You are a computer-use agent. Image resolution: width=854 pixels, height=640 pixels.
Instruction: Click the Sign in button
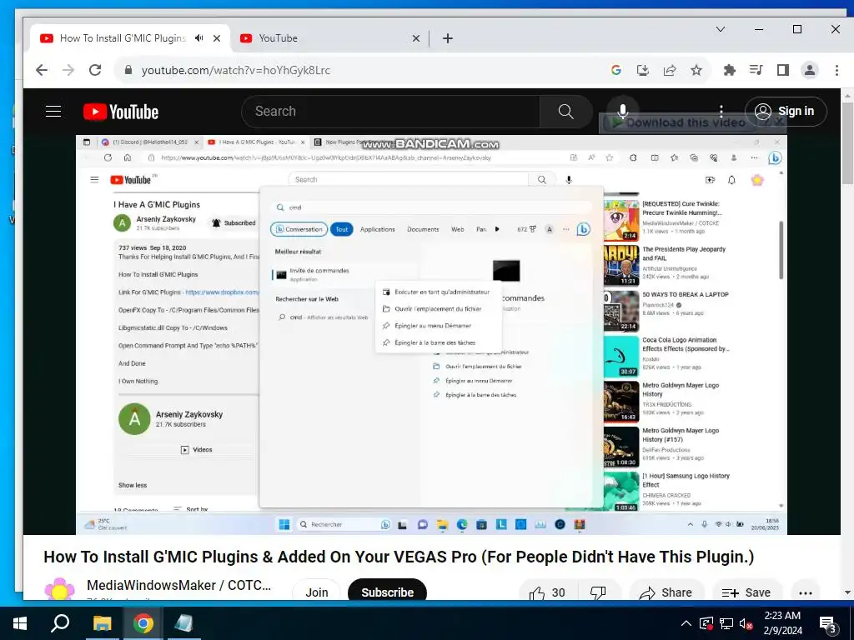tap(786, 112)
